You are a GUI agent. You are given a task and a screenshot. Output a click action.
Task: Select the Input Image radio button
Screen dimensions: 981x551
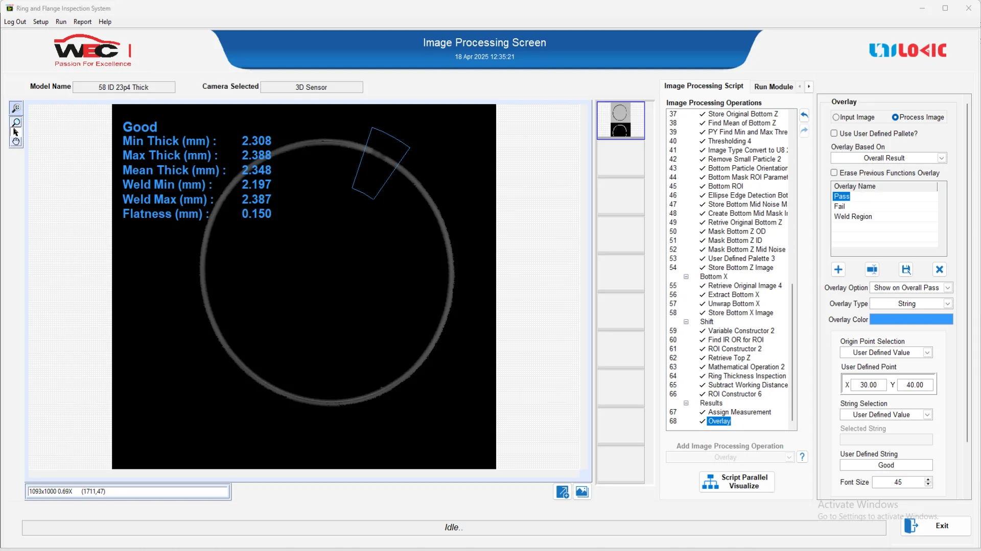tap(836, 117)
